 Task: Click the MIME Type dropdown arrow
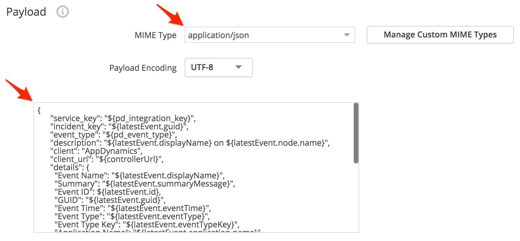[x=347, y=35]
